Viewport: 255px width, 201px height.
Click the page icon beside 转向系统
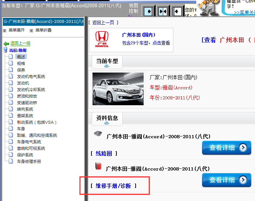[11, 109]
